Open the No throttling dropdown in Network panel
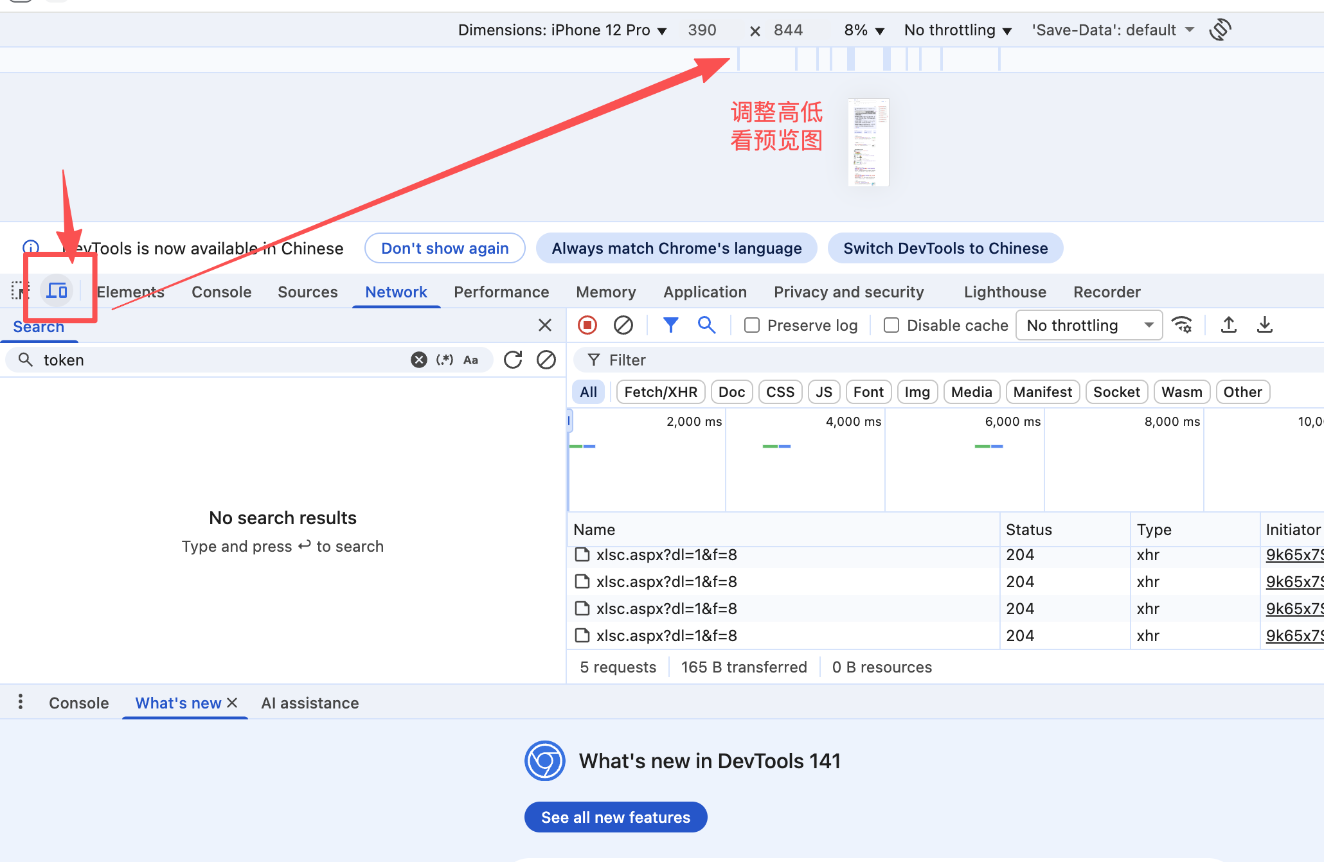This screenshot has height=862, width=1324. click(x=1089, y=325)
